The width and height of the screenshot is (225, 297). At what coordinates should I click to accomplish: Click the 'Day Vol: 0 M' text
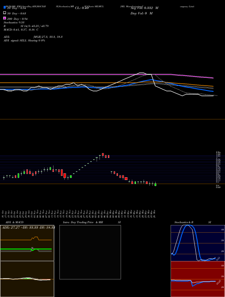point(141,13)
